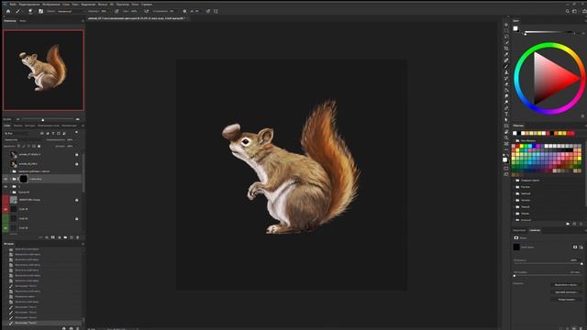The width and height of the screenshot is (587, 330).
Task: Select the Crop tool
Action: (506, 49)
